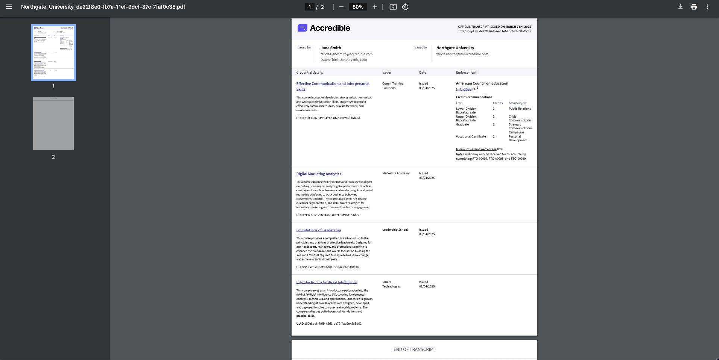Viewport: 719px width, 360px height.
Task: Open the Introduction to Artificial Intelligence link
Action: click(327, 282)
